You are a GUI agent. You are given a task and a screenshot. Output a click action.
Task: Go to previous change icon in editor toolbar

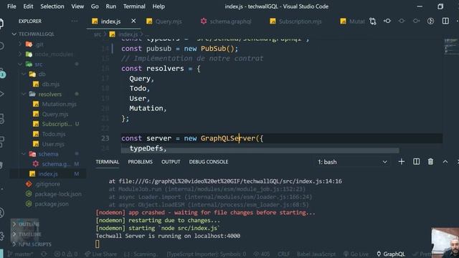click(387, 21)
